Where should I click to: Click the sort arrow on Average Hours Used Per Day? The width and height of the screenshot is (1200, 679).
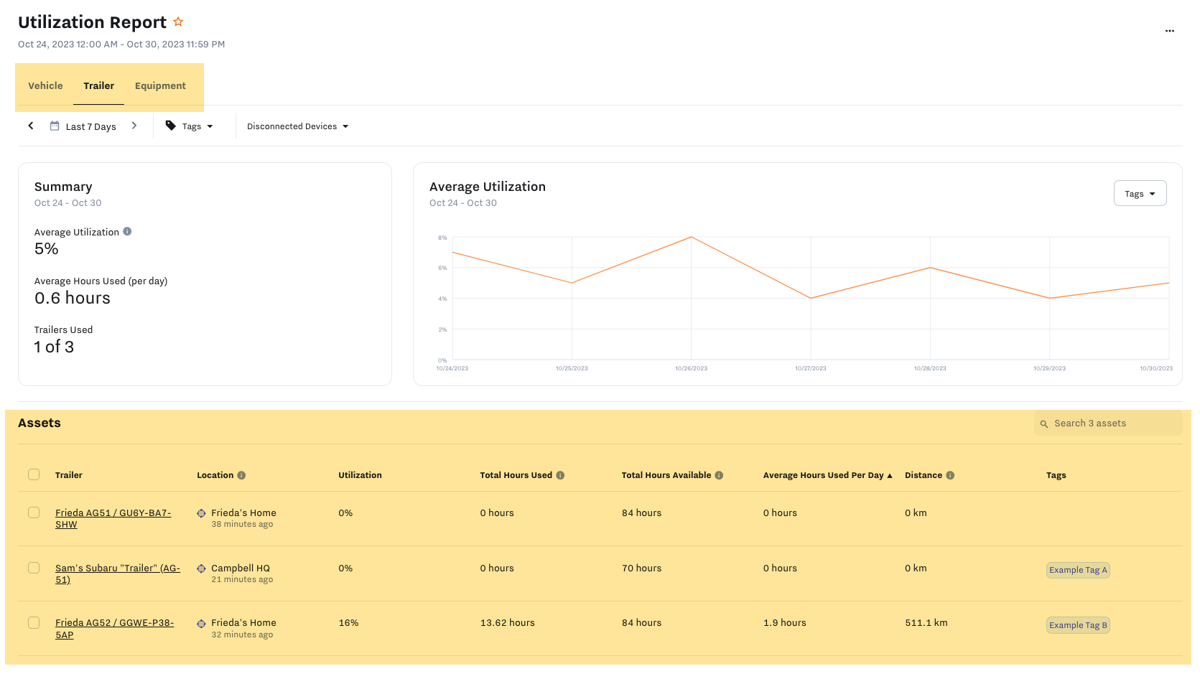click(x=890, y=476)
